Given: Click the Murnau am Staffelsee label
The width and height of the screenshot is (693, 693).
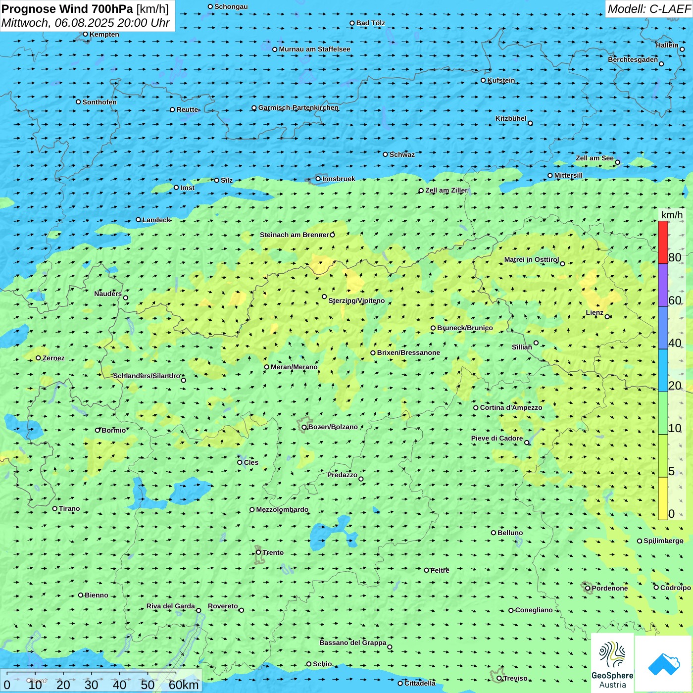Looking at the screenshot, I should 314,49.
